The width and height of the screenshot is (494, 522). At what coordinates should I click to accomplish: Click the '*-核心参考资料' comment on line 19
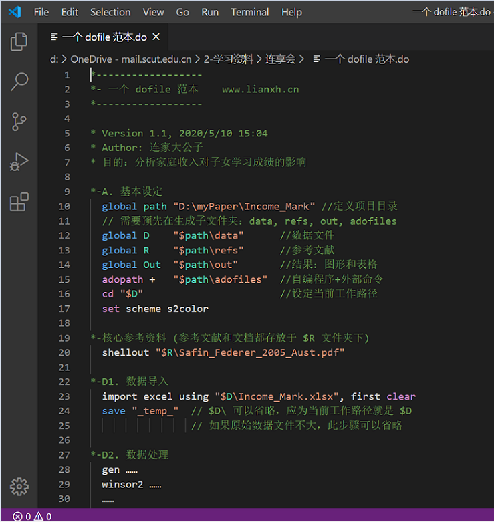pos(128,338)
